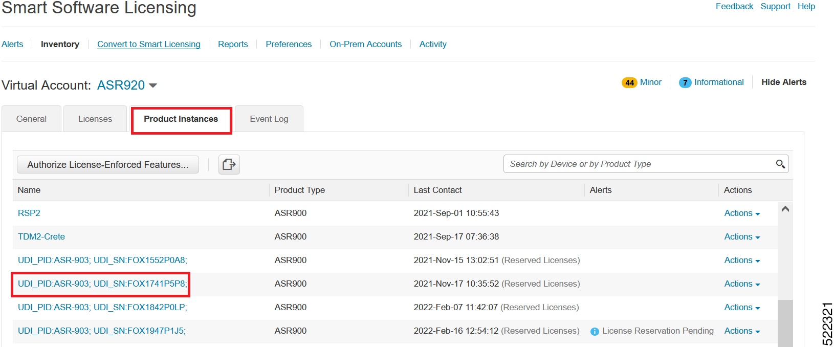Open the Support link

(776, 7)
